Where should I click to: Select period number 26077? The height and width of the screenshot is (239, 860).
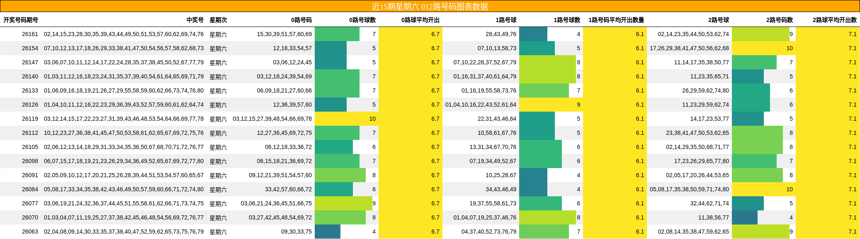coord(30,203)
